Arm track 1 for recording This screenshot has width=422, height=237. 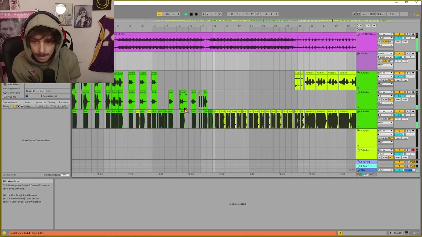point(413,34)
